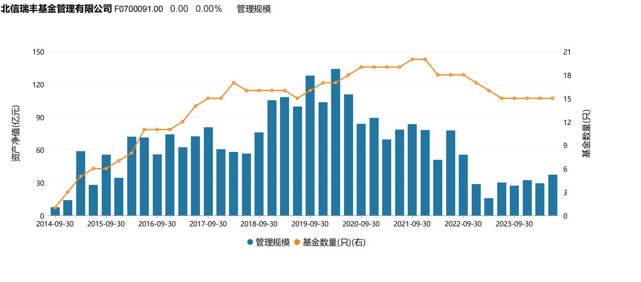Click the 管理规模 title label in header
This screenshot has width=641, height=282.
point(254,9)
